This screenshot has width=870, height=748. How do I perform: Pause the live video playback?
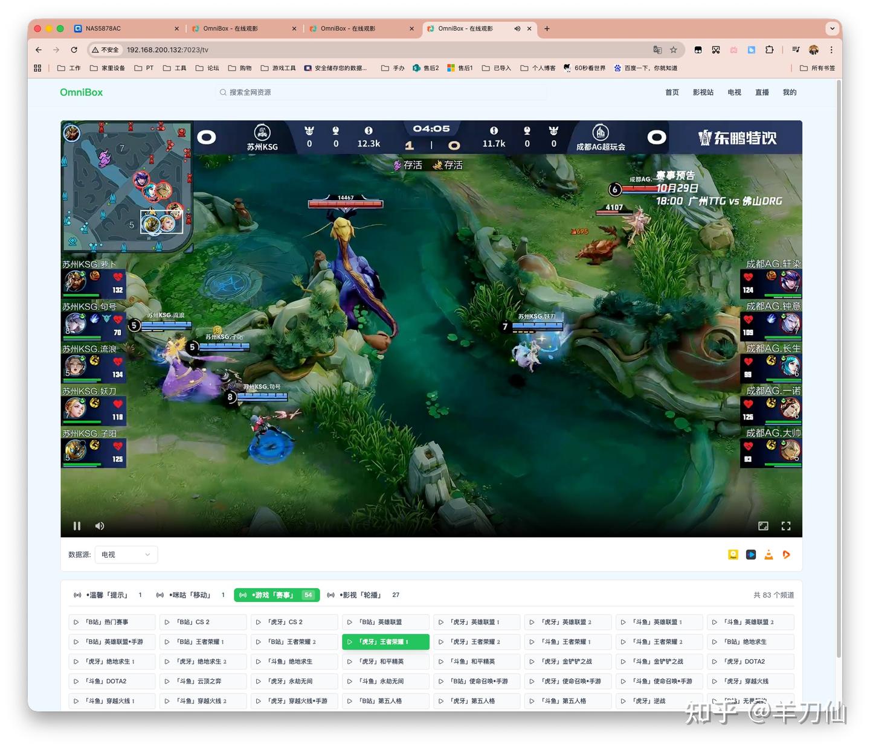click(x=77, y=526)
